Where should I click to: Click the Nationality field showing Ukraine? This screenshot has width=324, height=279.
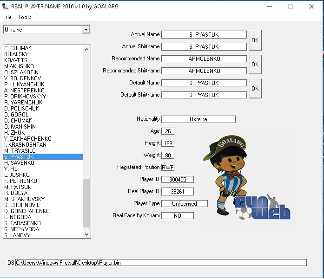[198, 119]
